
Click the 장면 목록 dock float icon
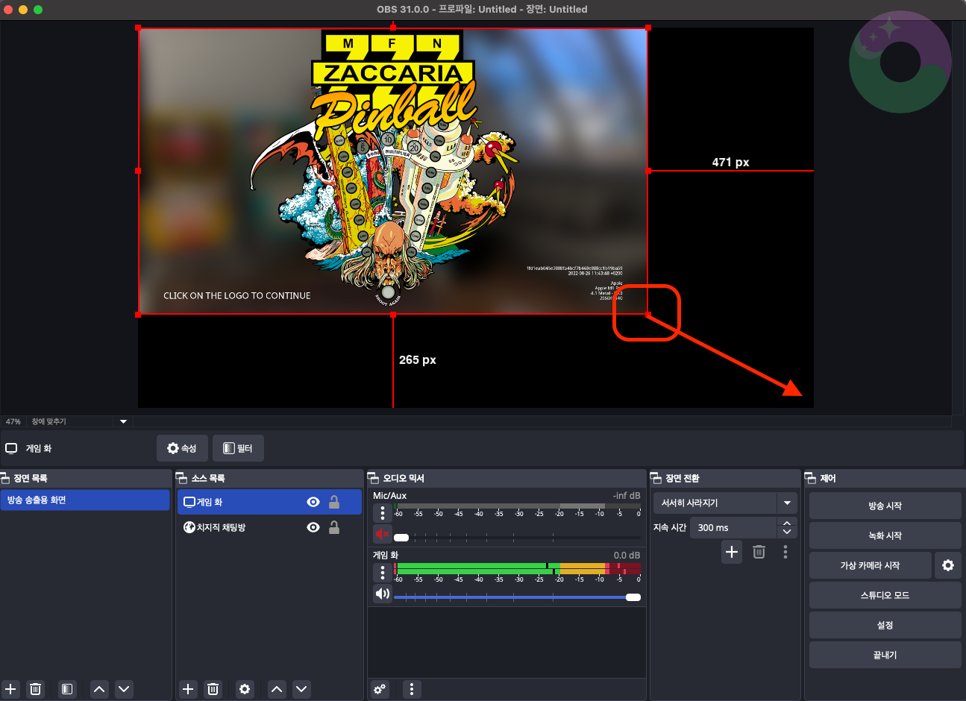4,478
